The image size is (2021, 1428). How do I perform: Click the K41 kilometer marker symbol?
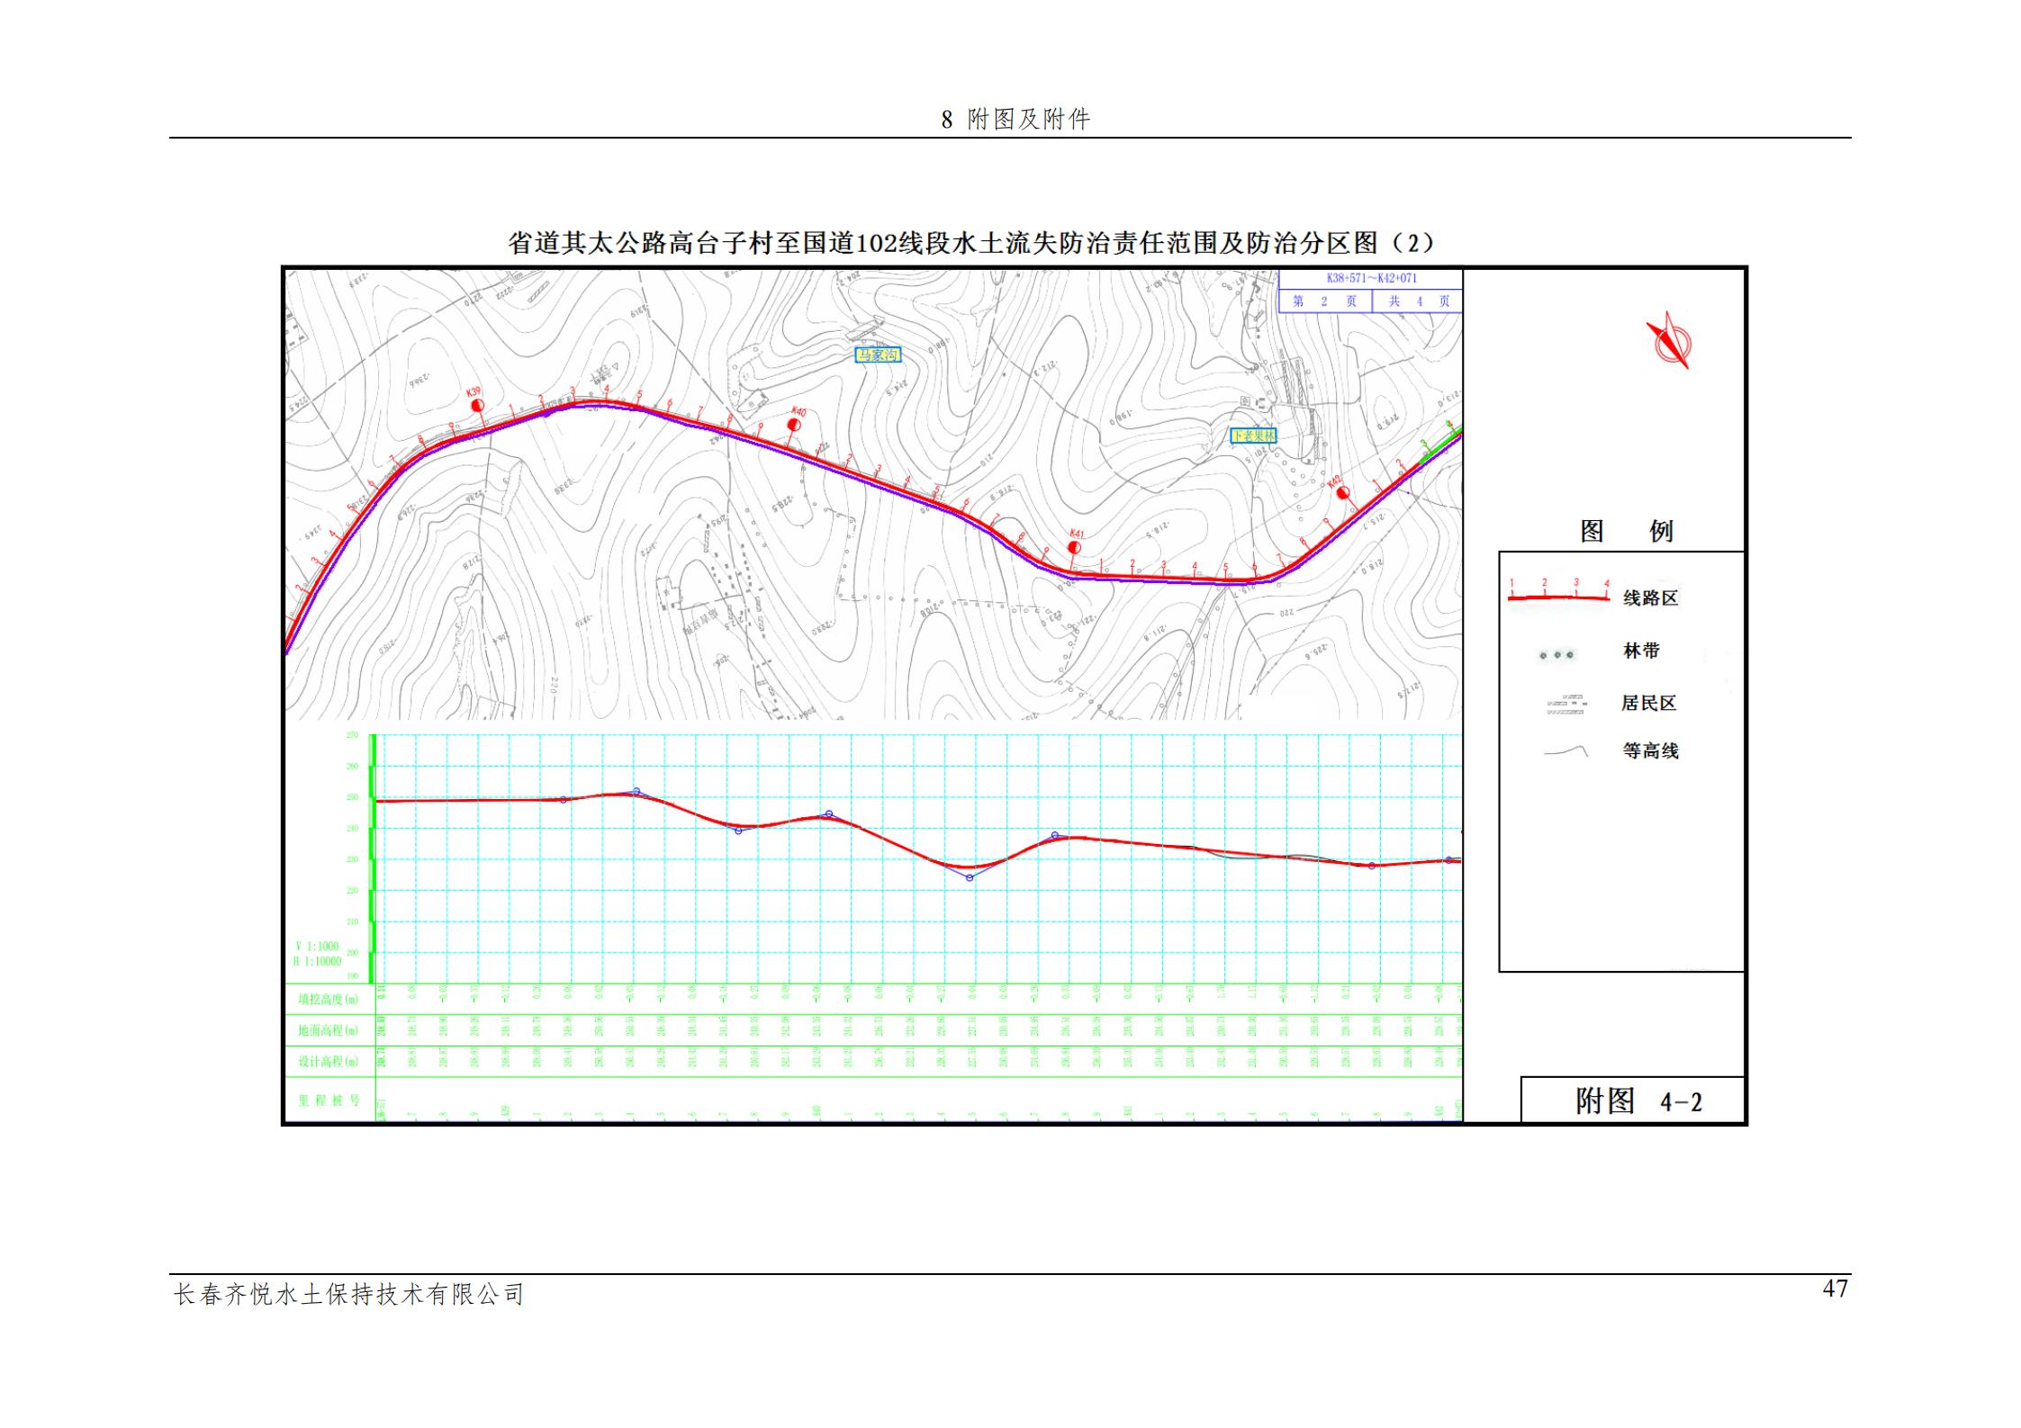point(1074,546)
